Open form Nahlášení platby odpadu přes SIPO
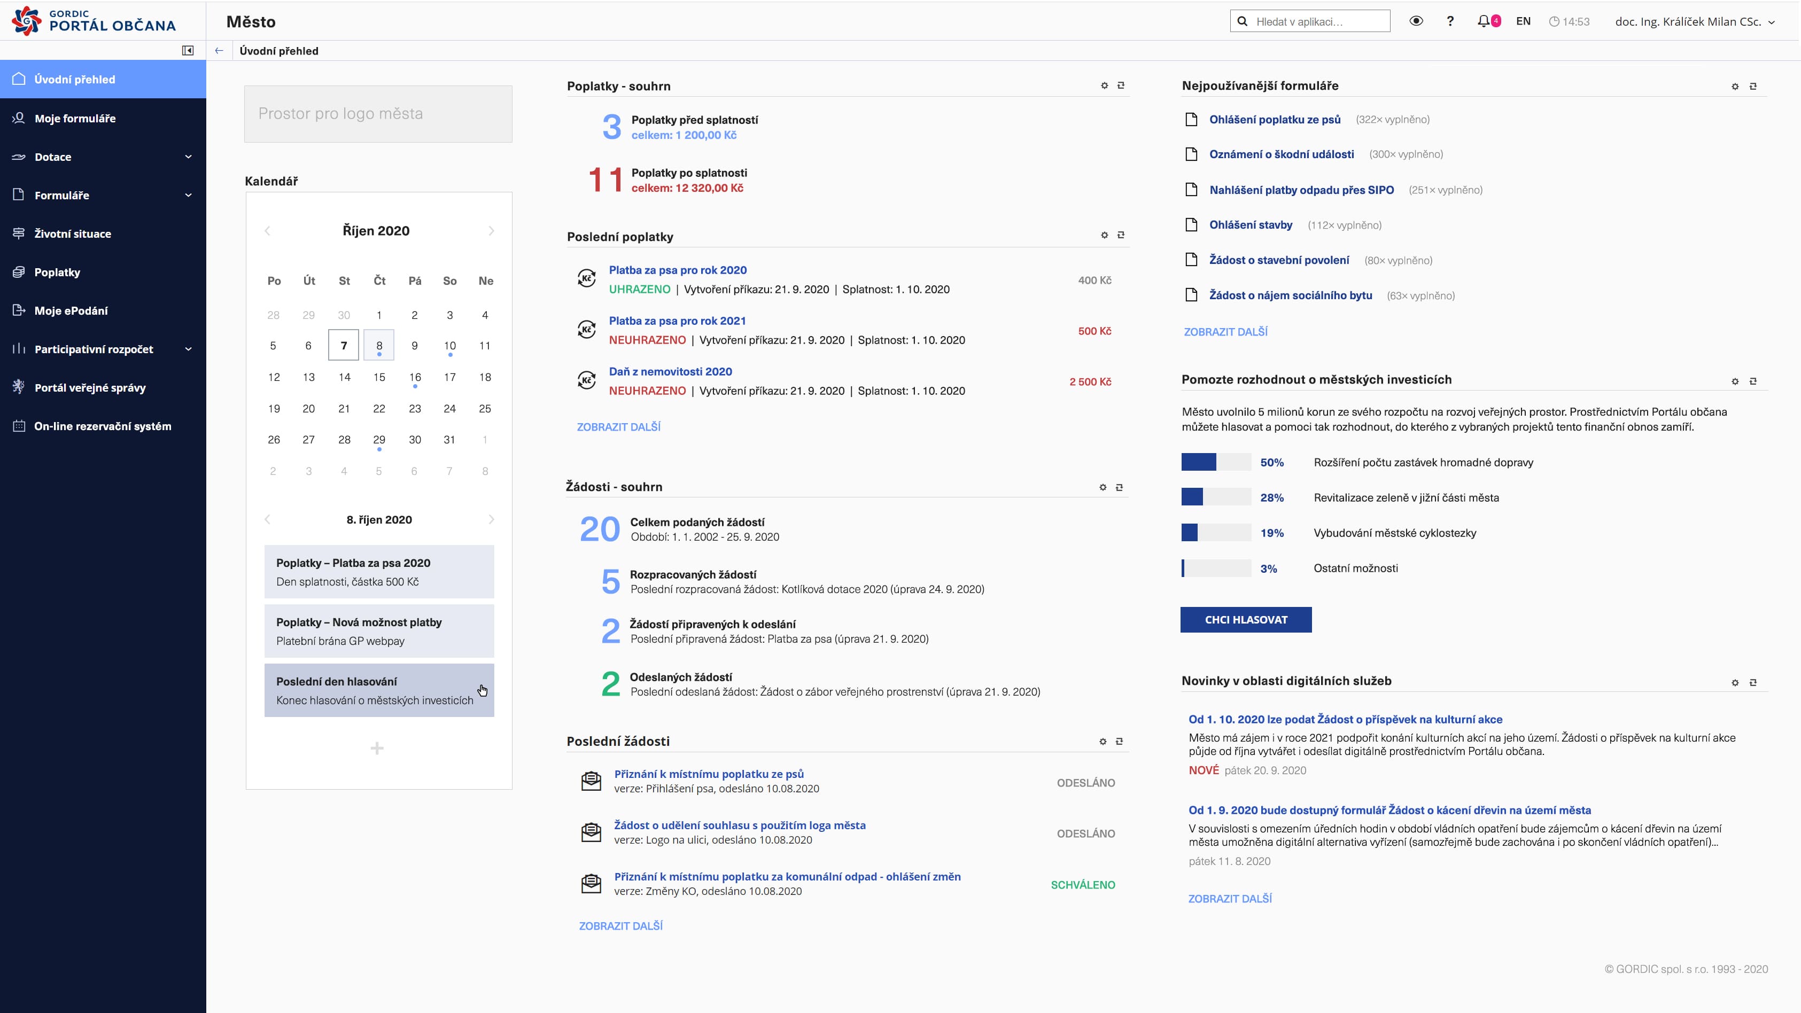1801x1013 pixels. tap(1302, 190)
